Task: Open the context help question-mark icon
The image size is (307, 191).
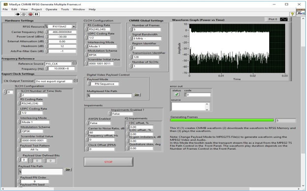Action: point(292,14)
